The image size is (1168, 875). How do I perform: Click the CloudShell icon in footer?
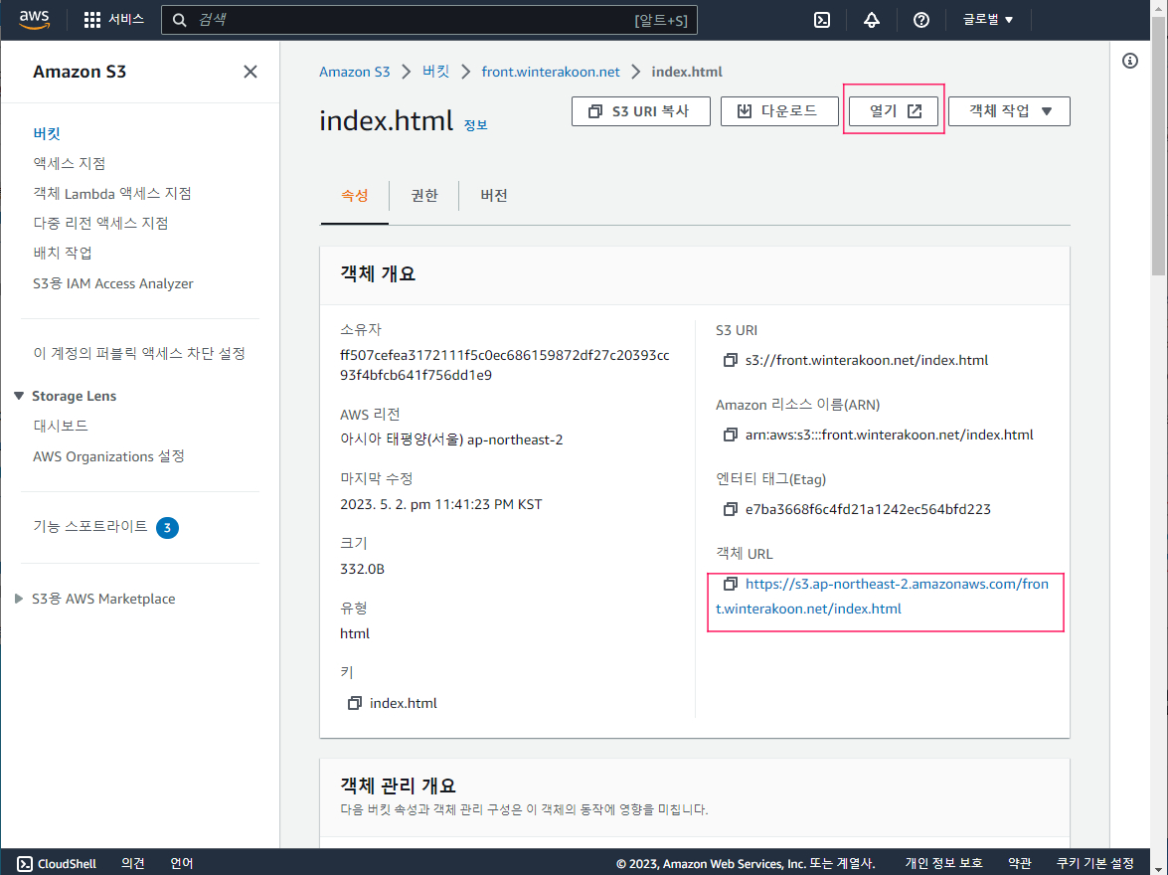click(25, 863)
